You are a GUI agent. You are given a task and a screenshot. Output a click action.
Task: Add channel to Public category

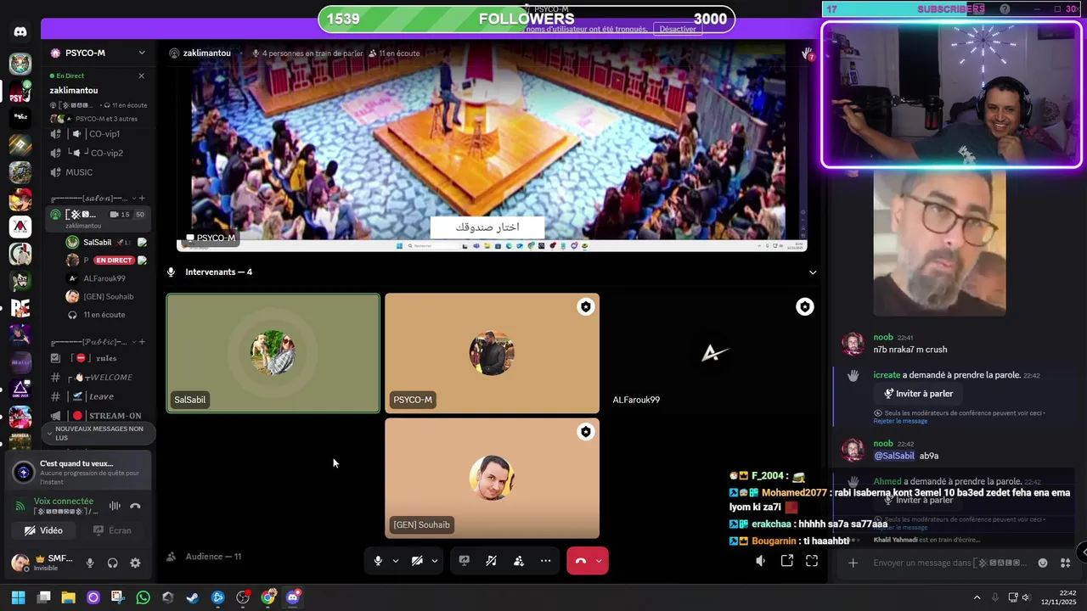point(142,342)
